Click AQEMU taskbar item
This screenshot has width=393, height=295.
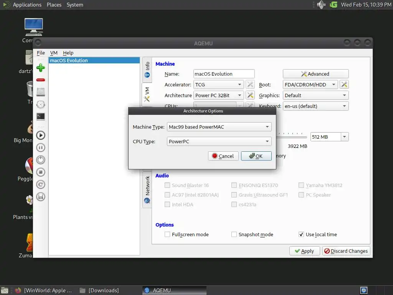pos(175,290)
